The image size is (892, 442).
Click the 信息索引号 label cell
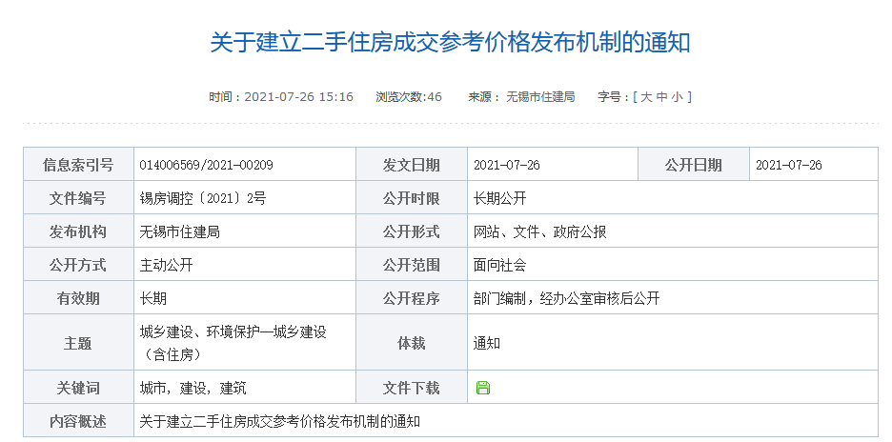click(78, 165)
